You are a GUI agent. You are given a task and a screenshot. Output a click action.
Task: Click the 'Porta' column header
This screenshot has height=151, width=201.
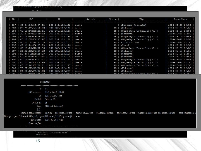point(113,19)
